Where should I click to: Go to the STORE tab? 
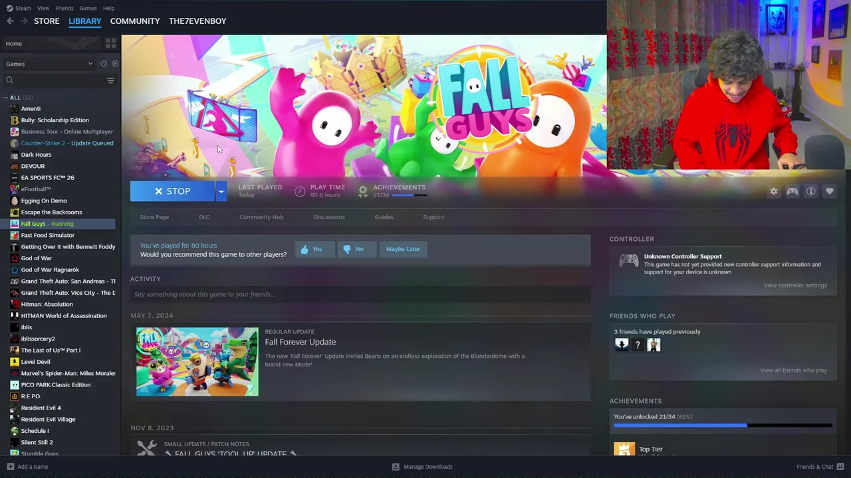[47, 21]
